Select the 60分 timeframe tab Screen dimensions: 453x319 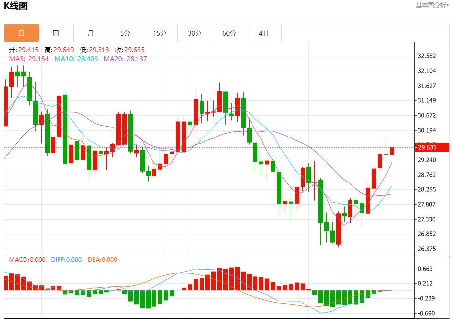[x=229, y=33]
